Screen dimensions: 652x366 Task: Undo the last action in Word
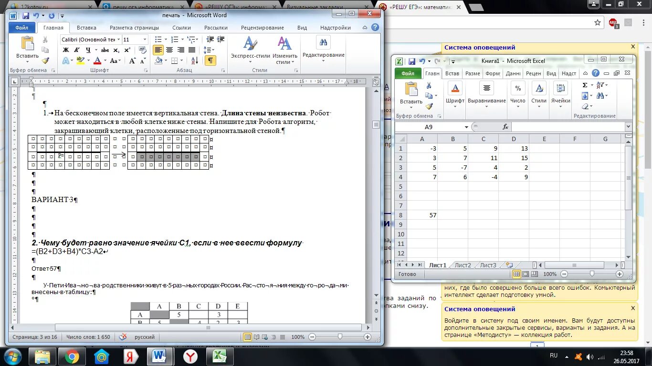point(36,16)
